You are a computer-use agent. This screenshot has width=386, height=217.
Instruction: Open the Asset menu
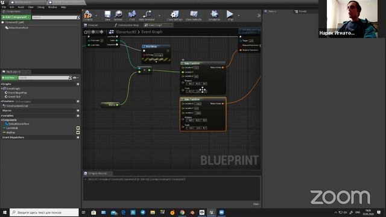pos(21,7)
